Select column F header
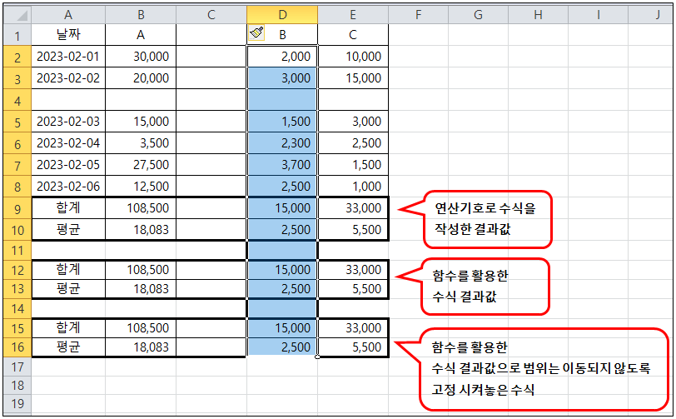This screenshot has height=419, width=676. (x=418, y=15)
